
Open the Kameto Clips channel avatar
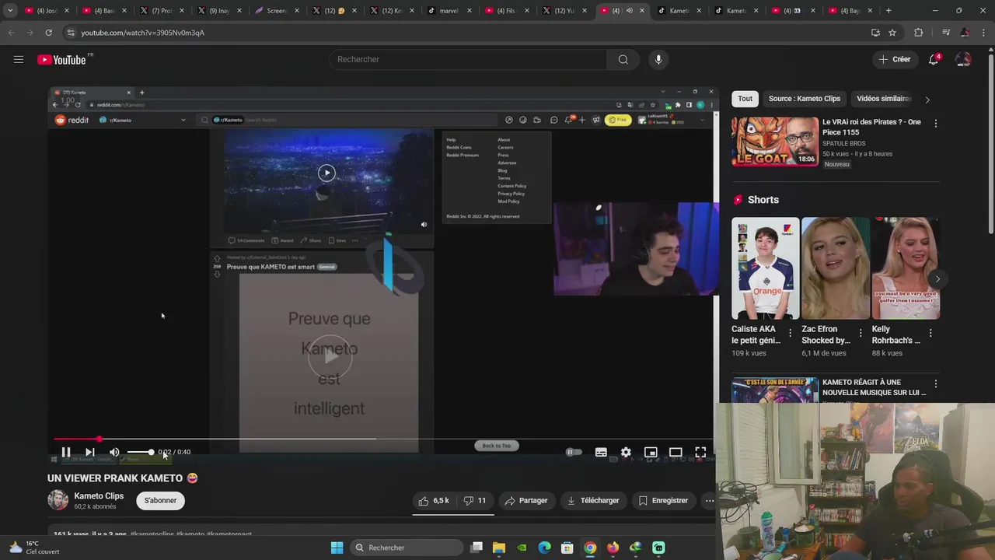point(58,500)
